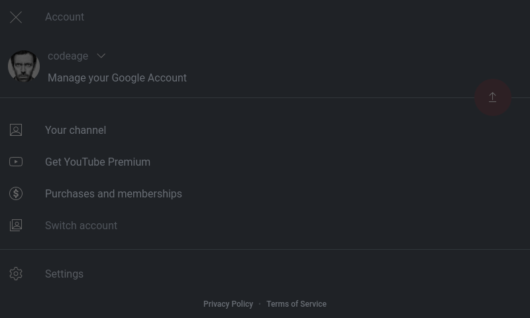This screenshot has height=318, width=530.
Task: Click the codeage profile avatar
Action: coord(24,67)
